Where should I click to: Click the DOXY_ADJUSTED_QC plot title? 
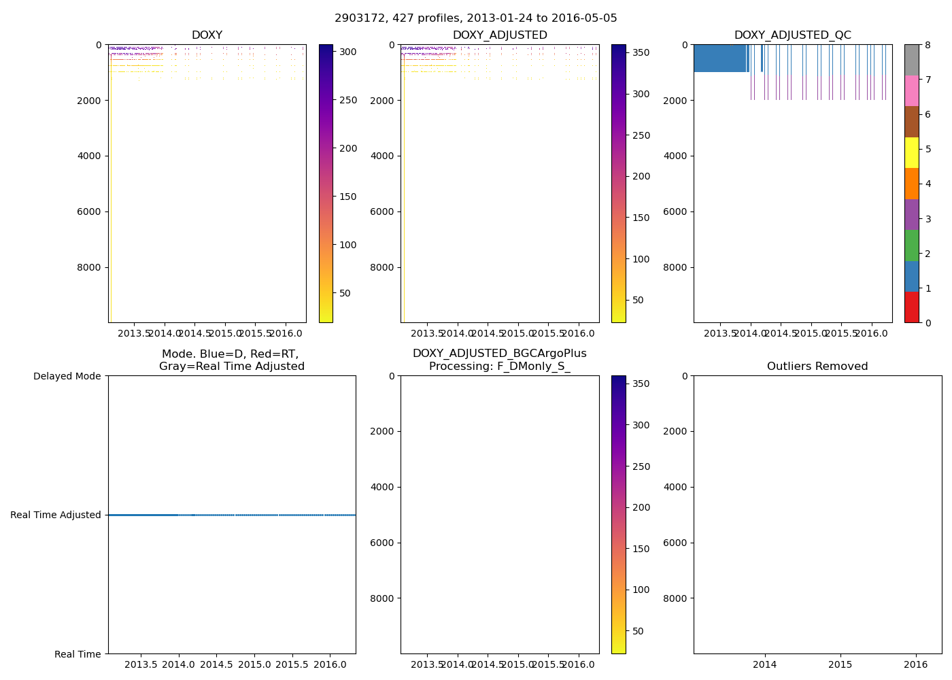pos(792,35)
